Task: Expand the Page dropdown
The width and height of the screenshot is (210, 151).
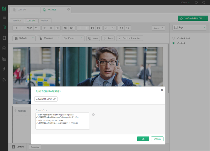Action: click(x=190, y=27)
